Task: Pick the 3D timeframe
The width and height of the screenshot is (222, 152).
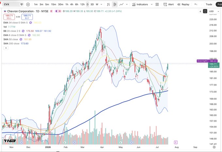Action: coord(92,4)
